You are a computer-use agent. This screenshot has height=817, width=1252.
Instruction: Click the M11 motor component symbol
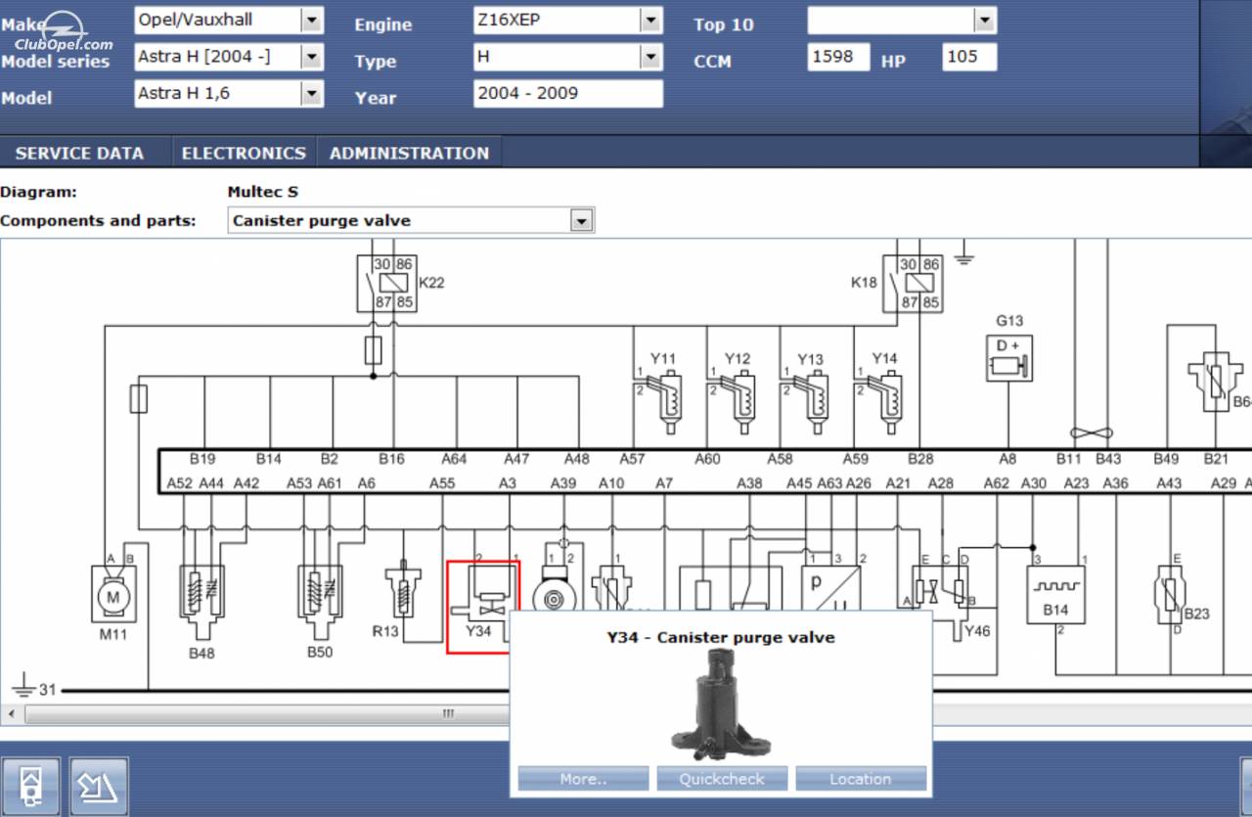(x=112, y=593)
